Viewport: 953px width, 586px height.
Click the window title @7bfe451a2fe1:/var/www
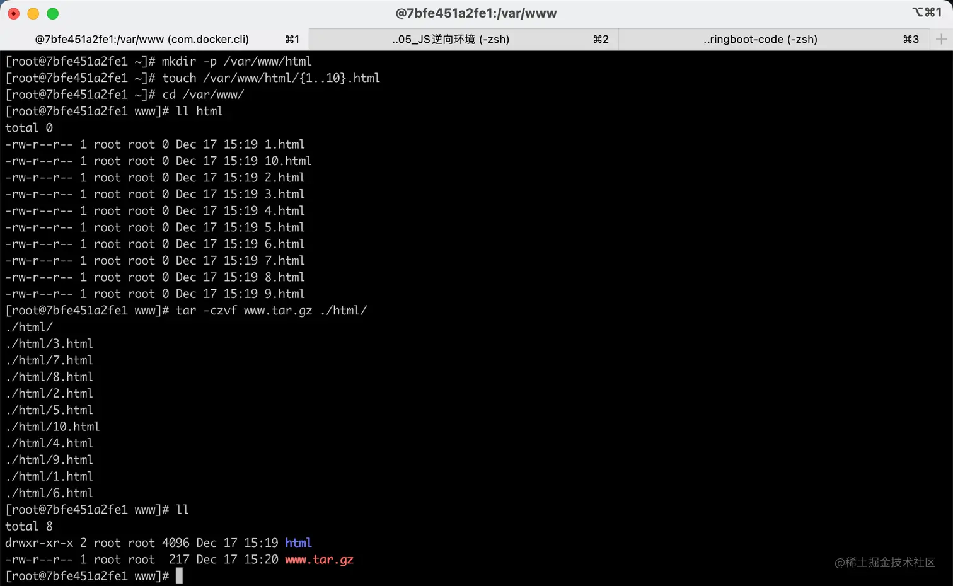click(x=476, y=13)
